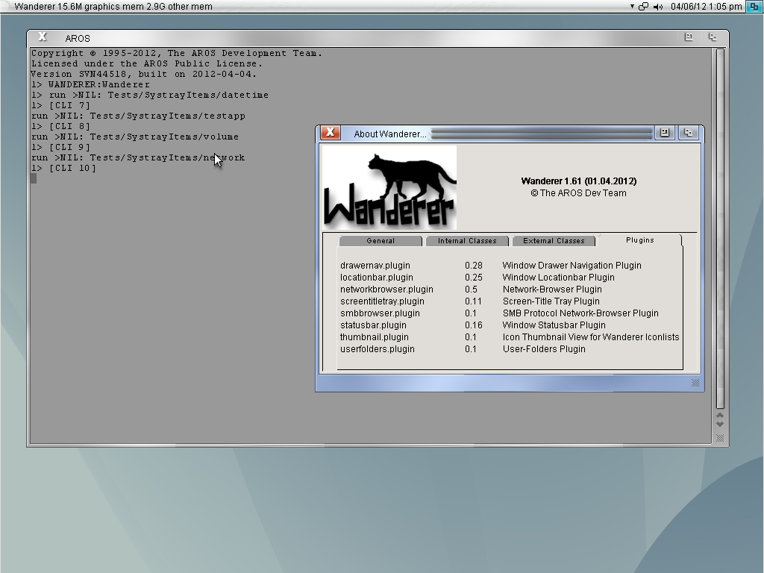Screen dimensions: 764x573
Task: Select the statusbar.plugin entry
Action: point(509,325)
